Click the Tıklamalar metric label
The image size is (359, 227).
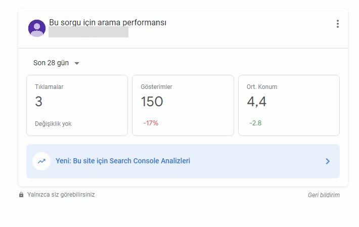tap(49, 87)
